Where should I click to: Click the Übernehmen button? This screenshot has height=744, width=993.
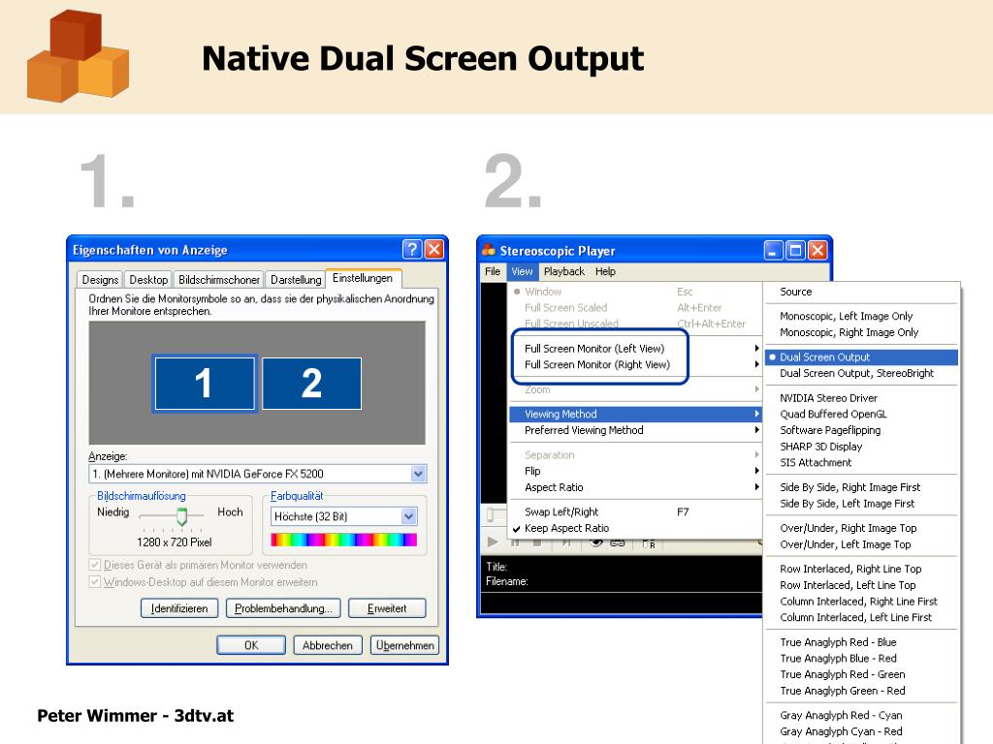404,645
